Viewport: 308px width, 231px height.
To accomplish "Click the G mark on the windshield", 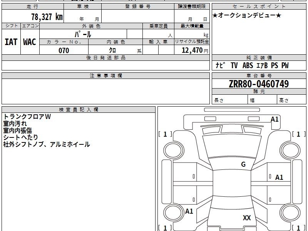I will [x=243, y=164].
